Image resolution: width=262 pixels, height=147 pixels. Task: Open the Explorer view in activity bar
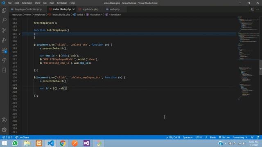(4, 10)
